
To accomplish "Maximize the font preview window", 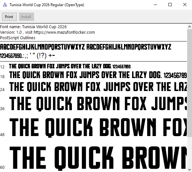I will pyautogui.click(x=170, y=5).
